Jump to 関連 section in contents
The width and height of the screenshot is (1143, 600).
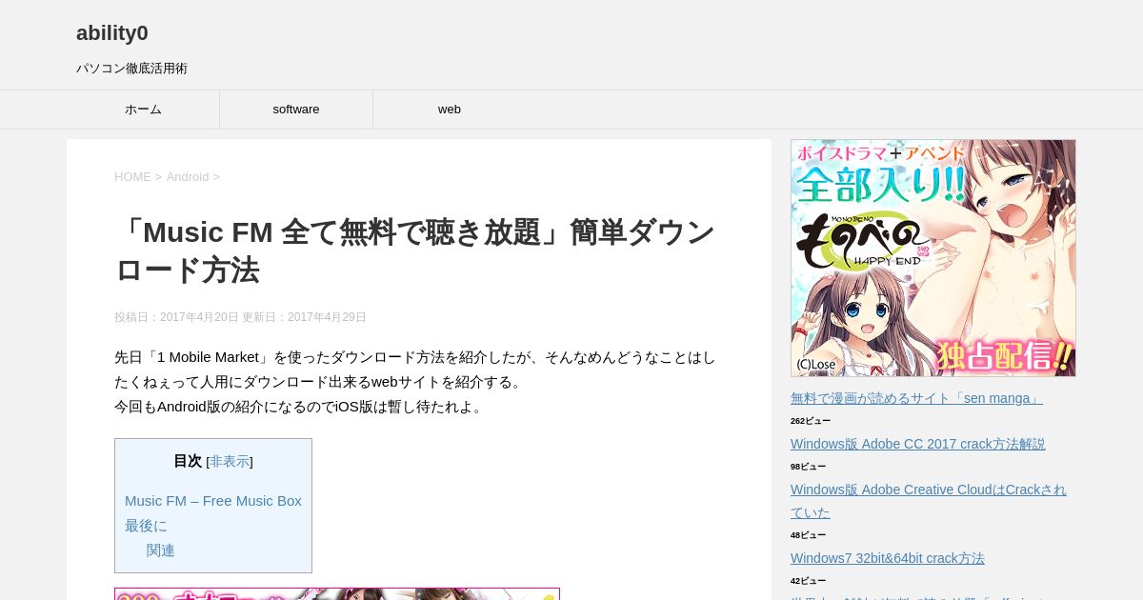click(160, 550)
